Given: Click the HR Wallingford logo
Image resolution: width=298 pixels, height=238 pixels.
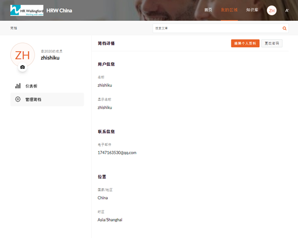Looking at the screenshot, I should 27,10.
